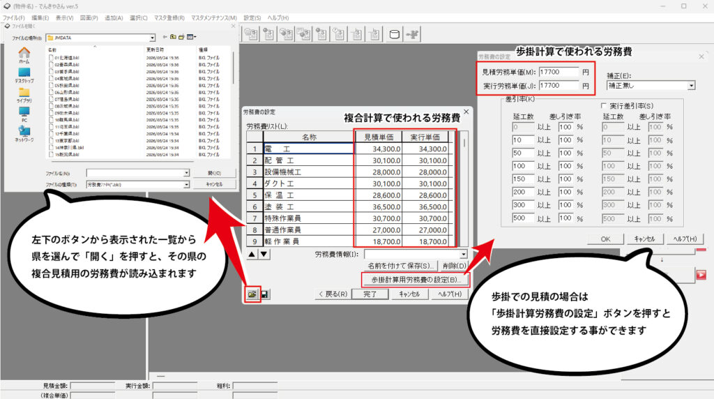Viewport: 714px width, 399px height.
Task: Click 更新日時 column header in file list
Action: (170, 50)
